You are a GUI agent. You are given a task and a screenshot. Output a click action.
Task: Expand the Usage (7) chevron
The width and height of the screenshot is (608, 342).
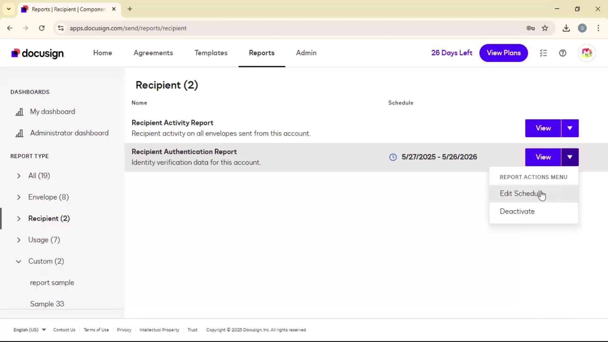tap(19, 240)
